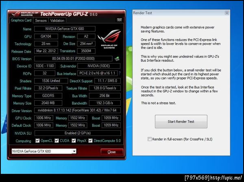Click the GPU Clock row Memory 1502 MHz field
The width and height of the screenshot is (244, 182).
pos(78,118)
